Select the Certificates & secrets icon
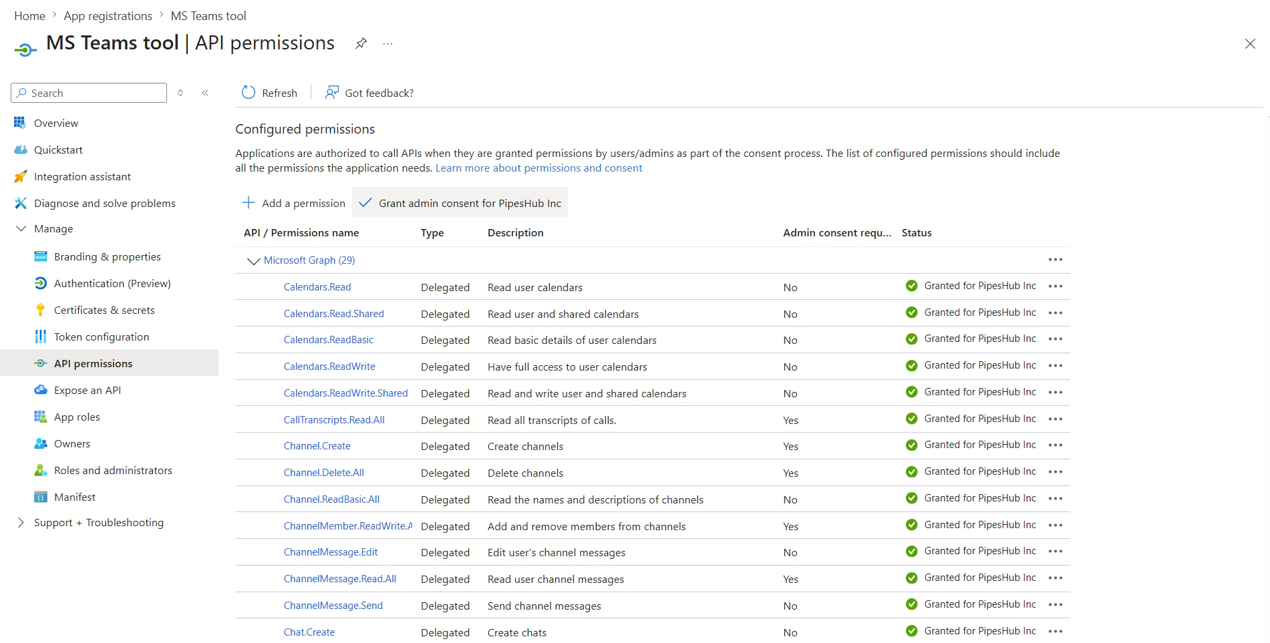Viewport: 1270px width, 643px height. coord(40,310)
